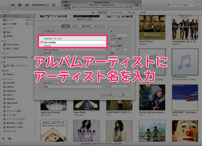Click the year field showing 2011
The height and width of the screenshot is (146, 202).
pyautogui.click(x=119, y=35)
